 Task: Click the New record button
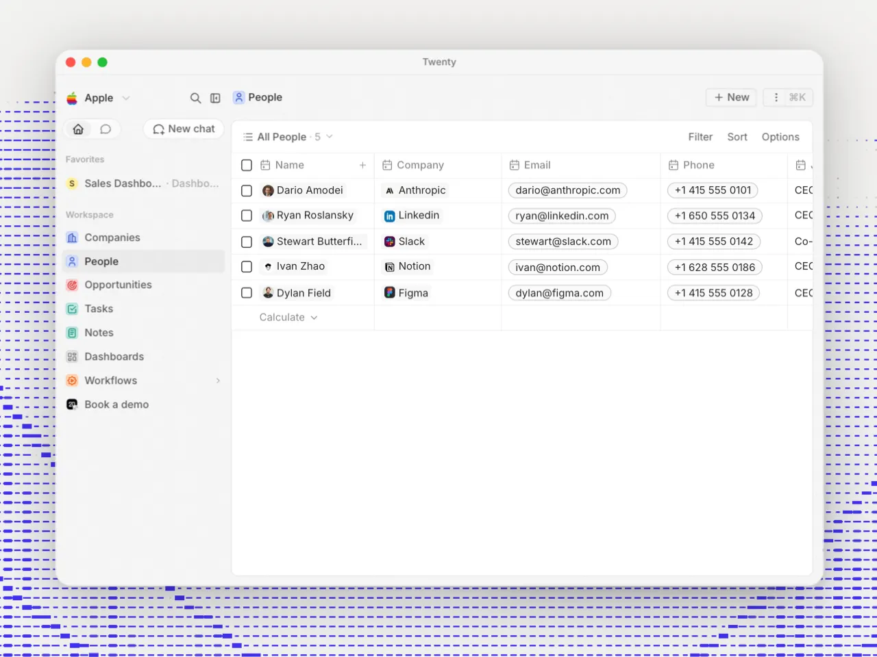coord(731,97)
